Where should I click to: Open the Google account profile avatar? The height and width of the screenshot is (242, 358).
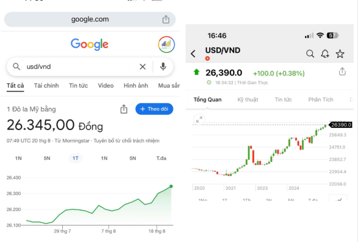point(166,44)
